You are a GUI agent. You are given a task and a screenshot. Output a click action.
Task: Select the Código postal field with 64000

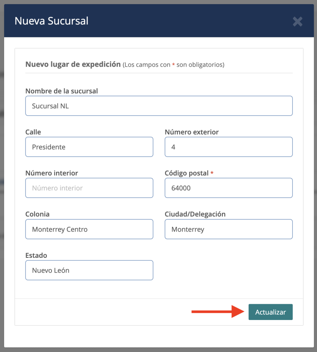pyautogui.click(x=229, y=188)
